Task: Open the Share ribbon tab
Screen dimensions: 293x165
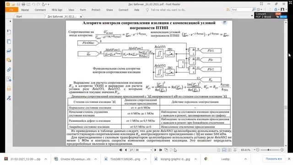Action: click(x=109, y=10)
